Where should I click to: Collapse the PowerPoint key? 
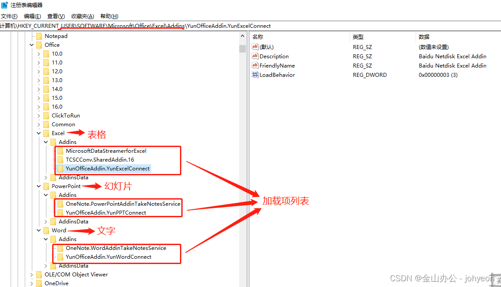tap(38, 186)
